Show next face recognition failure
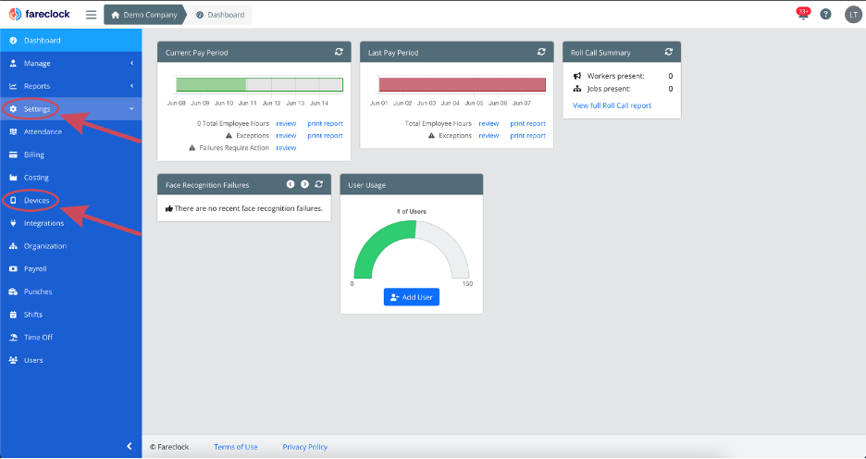This screenshot has height=459, width=866. click(x=304, y=184)
